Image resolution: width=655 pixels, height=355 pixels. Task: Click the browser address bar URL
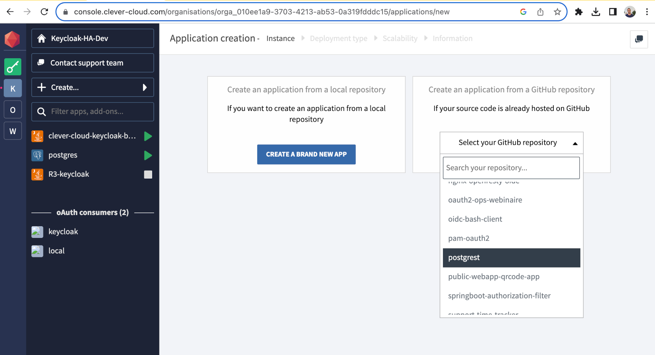coord(262,12)
